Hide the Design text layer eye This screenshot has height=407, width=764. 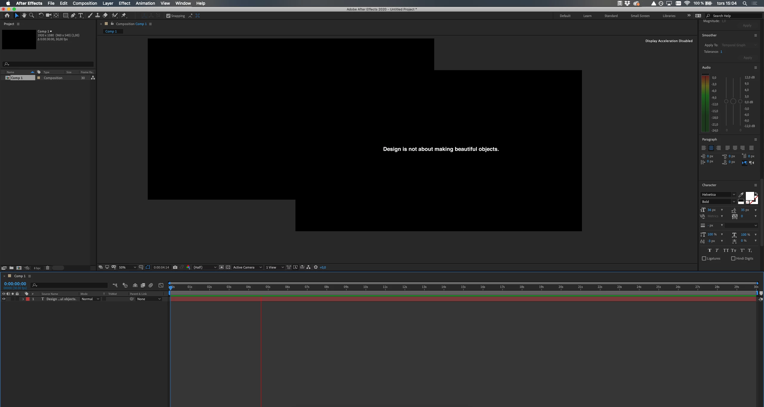click(x=4, y=299)
